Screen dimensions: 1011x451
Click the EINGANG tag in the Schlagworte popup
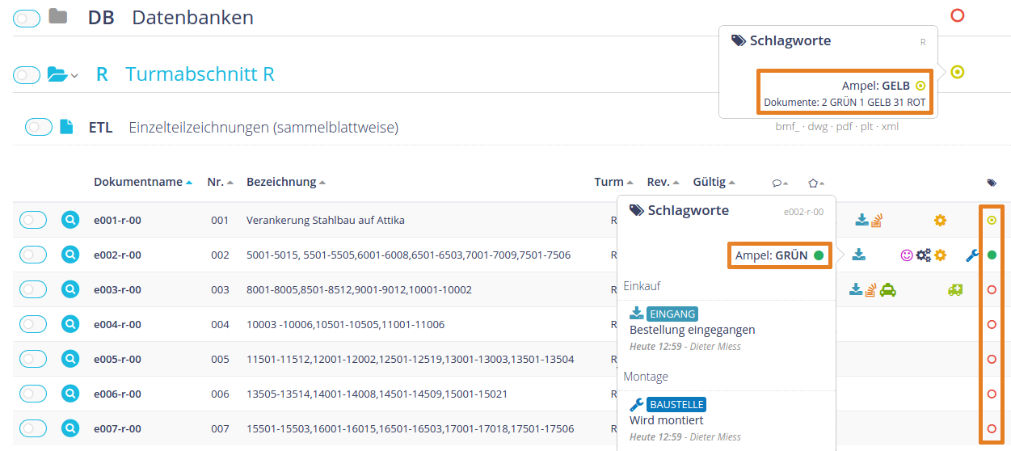[x=672, y=314]
